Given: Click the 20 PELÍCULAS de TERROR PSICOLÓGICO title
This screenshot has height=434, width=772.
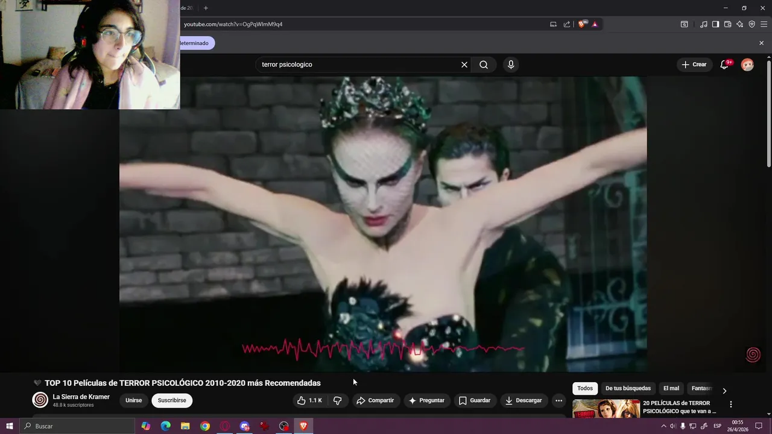Looking at the screenshot, I should [x=679, y=407].
